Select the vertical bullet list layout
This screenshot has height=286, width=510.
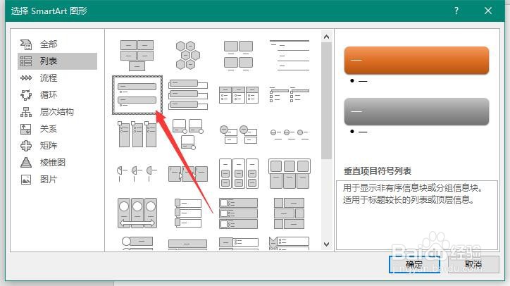(x=137, y=95)
